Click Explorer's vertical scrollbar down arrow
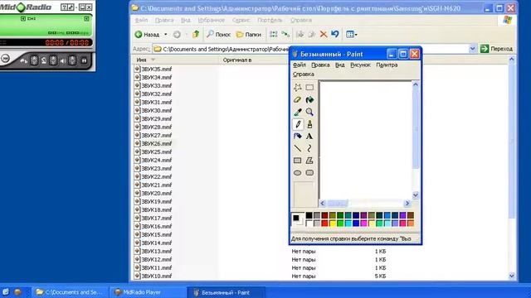 (x=512, y=276)
